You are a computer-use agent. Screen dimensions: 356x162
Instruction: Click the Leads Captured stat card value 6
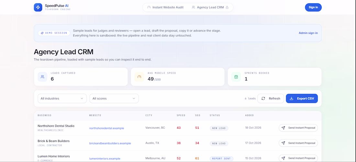(x=52, y=79)
